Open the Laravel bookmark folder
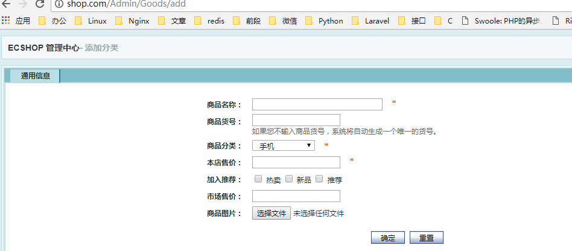572x251 pixels. (x=372, y=21)
